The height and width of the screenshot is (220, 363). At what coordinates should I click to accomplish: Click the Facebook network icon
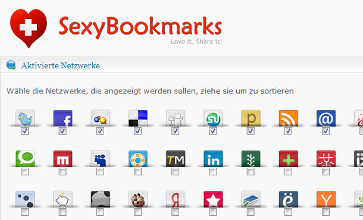62,118
